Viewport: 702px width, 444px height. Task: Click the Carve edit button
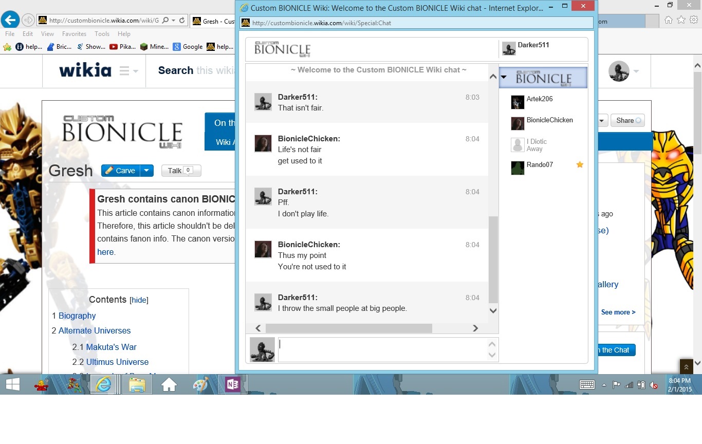(x=120, y=171)
